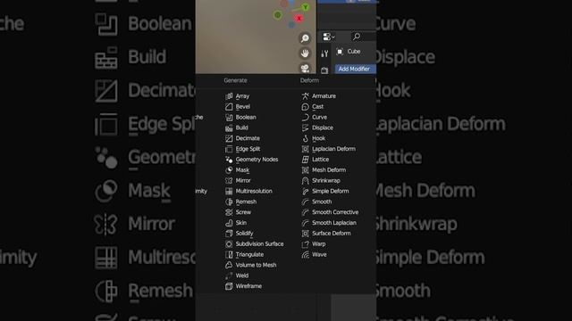
Task: Click the Cube object icon
Action: (x=340, y=52)
